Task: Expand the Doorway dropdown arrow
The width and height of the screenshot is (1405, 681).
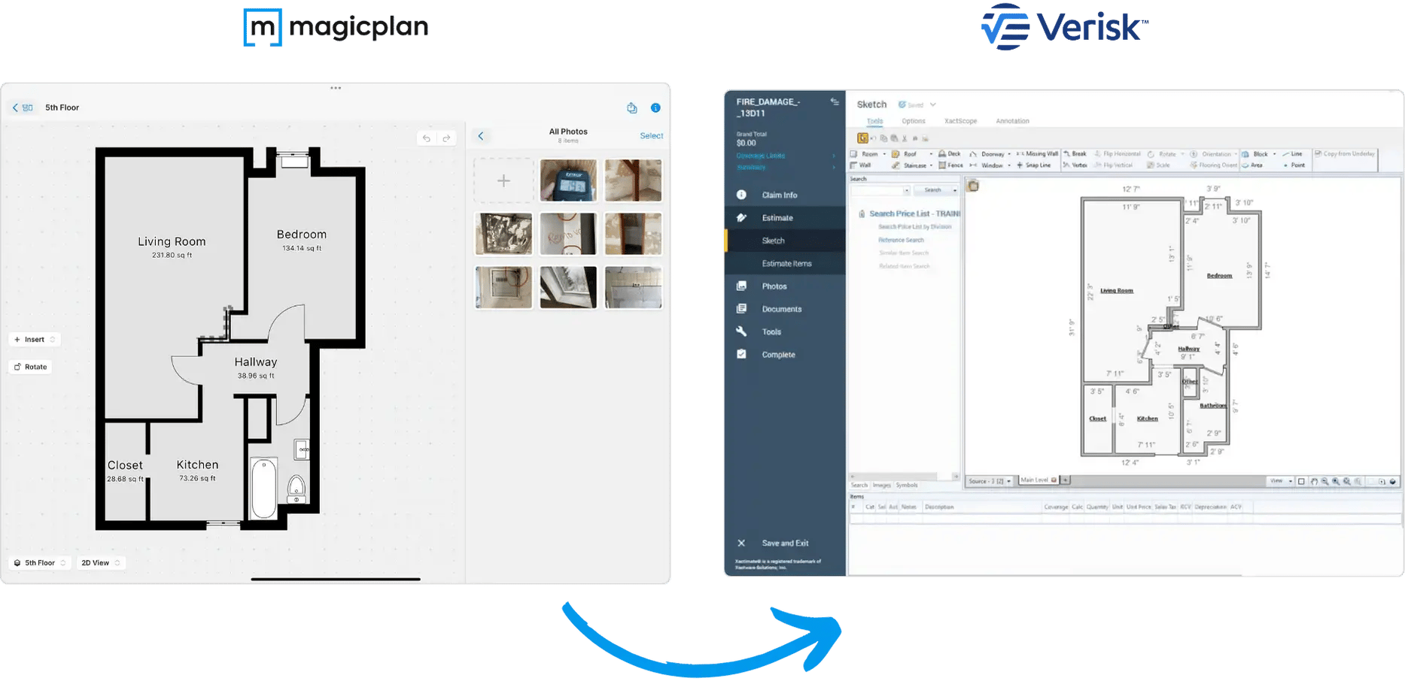Action: coord(1009,154)
